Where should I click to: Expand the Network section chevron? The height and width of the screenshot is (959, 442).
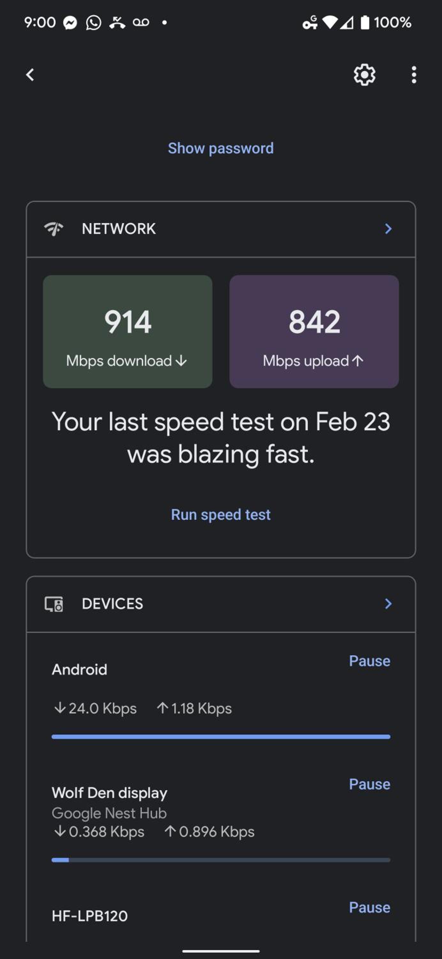(x=388, y=229)
